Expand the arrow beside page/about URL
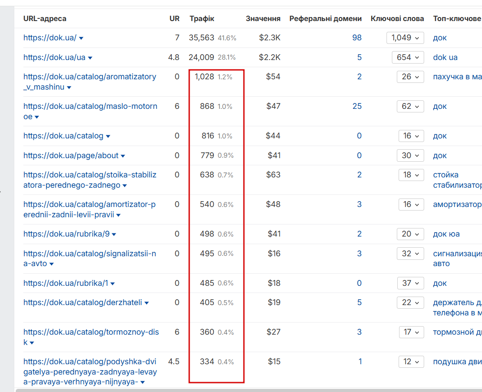482x392 pixels. (x=123, y=156)
